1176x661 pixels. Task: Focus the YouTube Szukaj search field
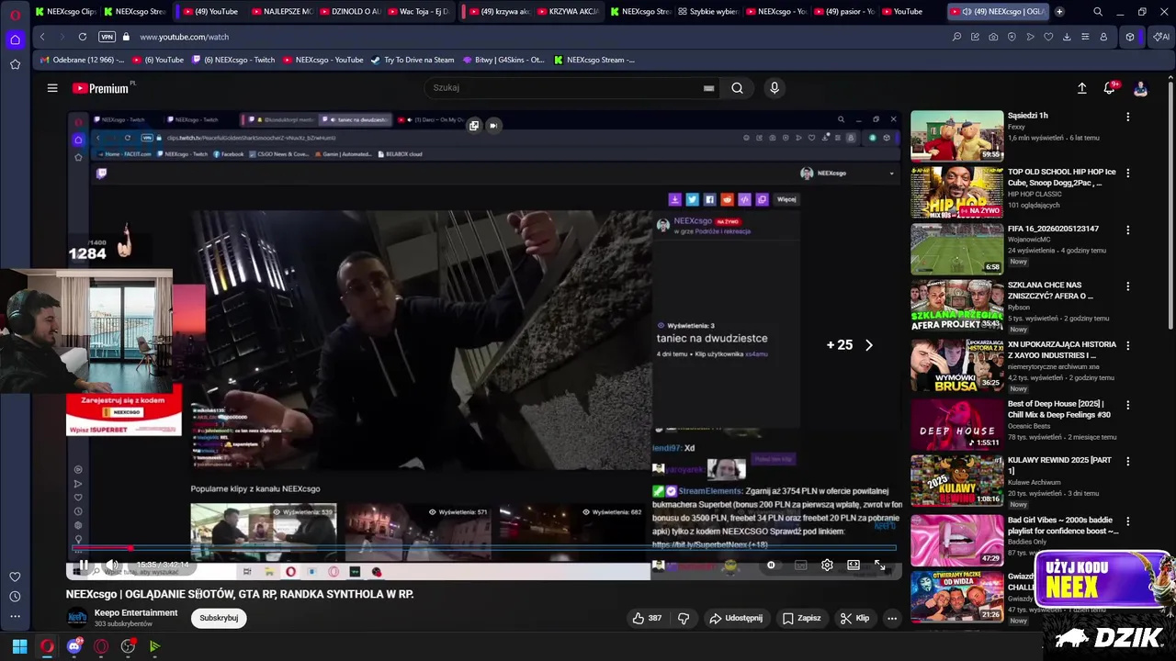[x=560, y=88]
